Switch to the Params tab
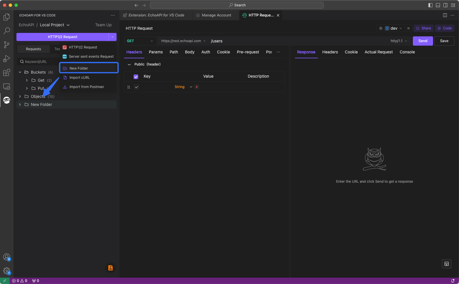The width and height of the screenshot is (459, 284). click(x=156, y=52)
